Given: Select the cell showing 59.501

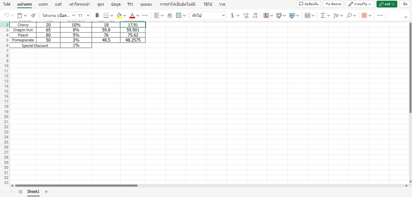Looking at the screenshot, I should coord(133,30).
